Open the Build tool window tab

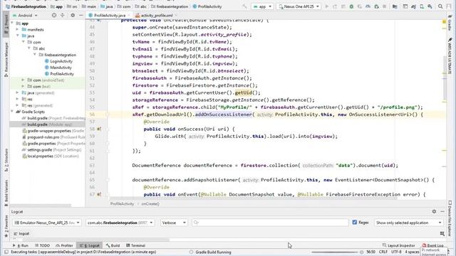click(x=113, y=245)
